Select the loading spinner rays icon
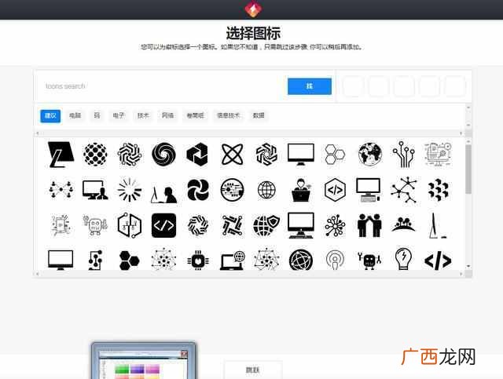This screenshot has width=503, height=379. pyautogui.click(x=129, y=190)
